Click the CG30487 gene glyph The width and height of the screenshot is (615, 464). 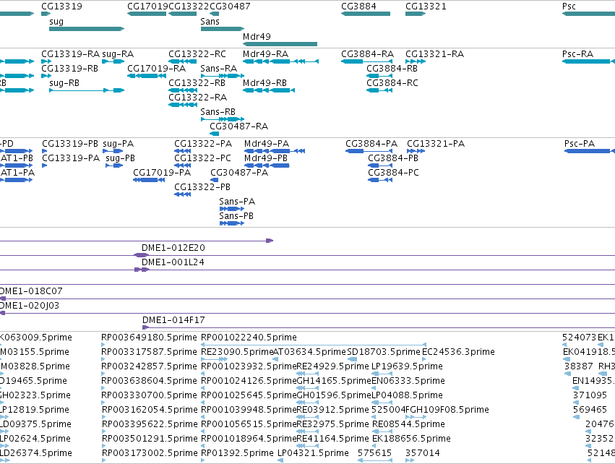click(214, 14)
